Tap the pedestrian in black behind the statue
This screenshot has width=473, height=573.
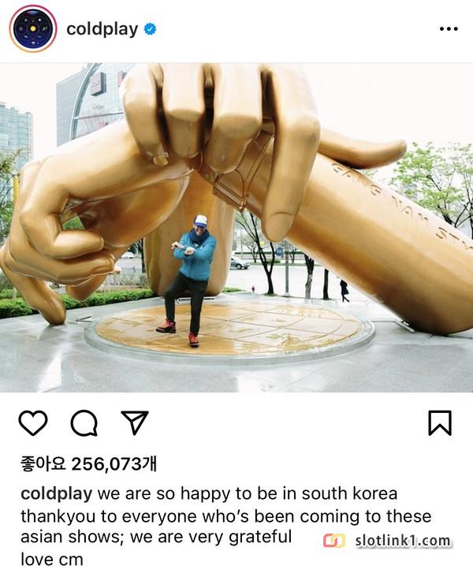pos(344,291)
